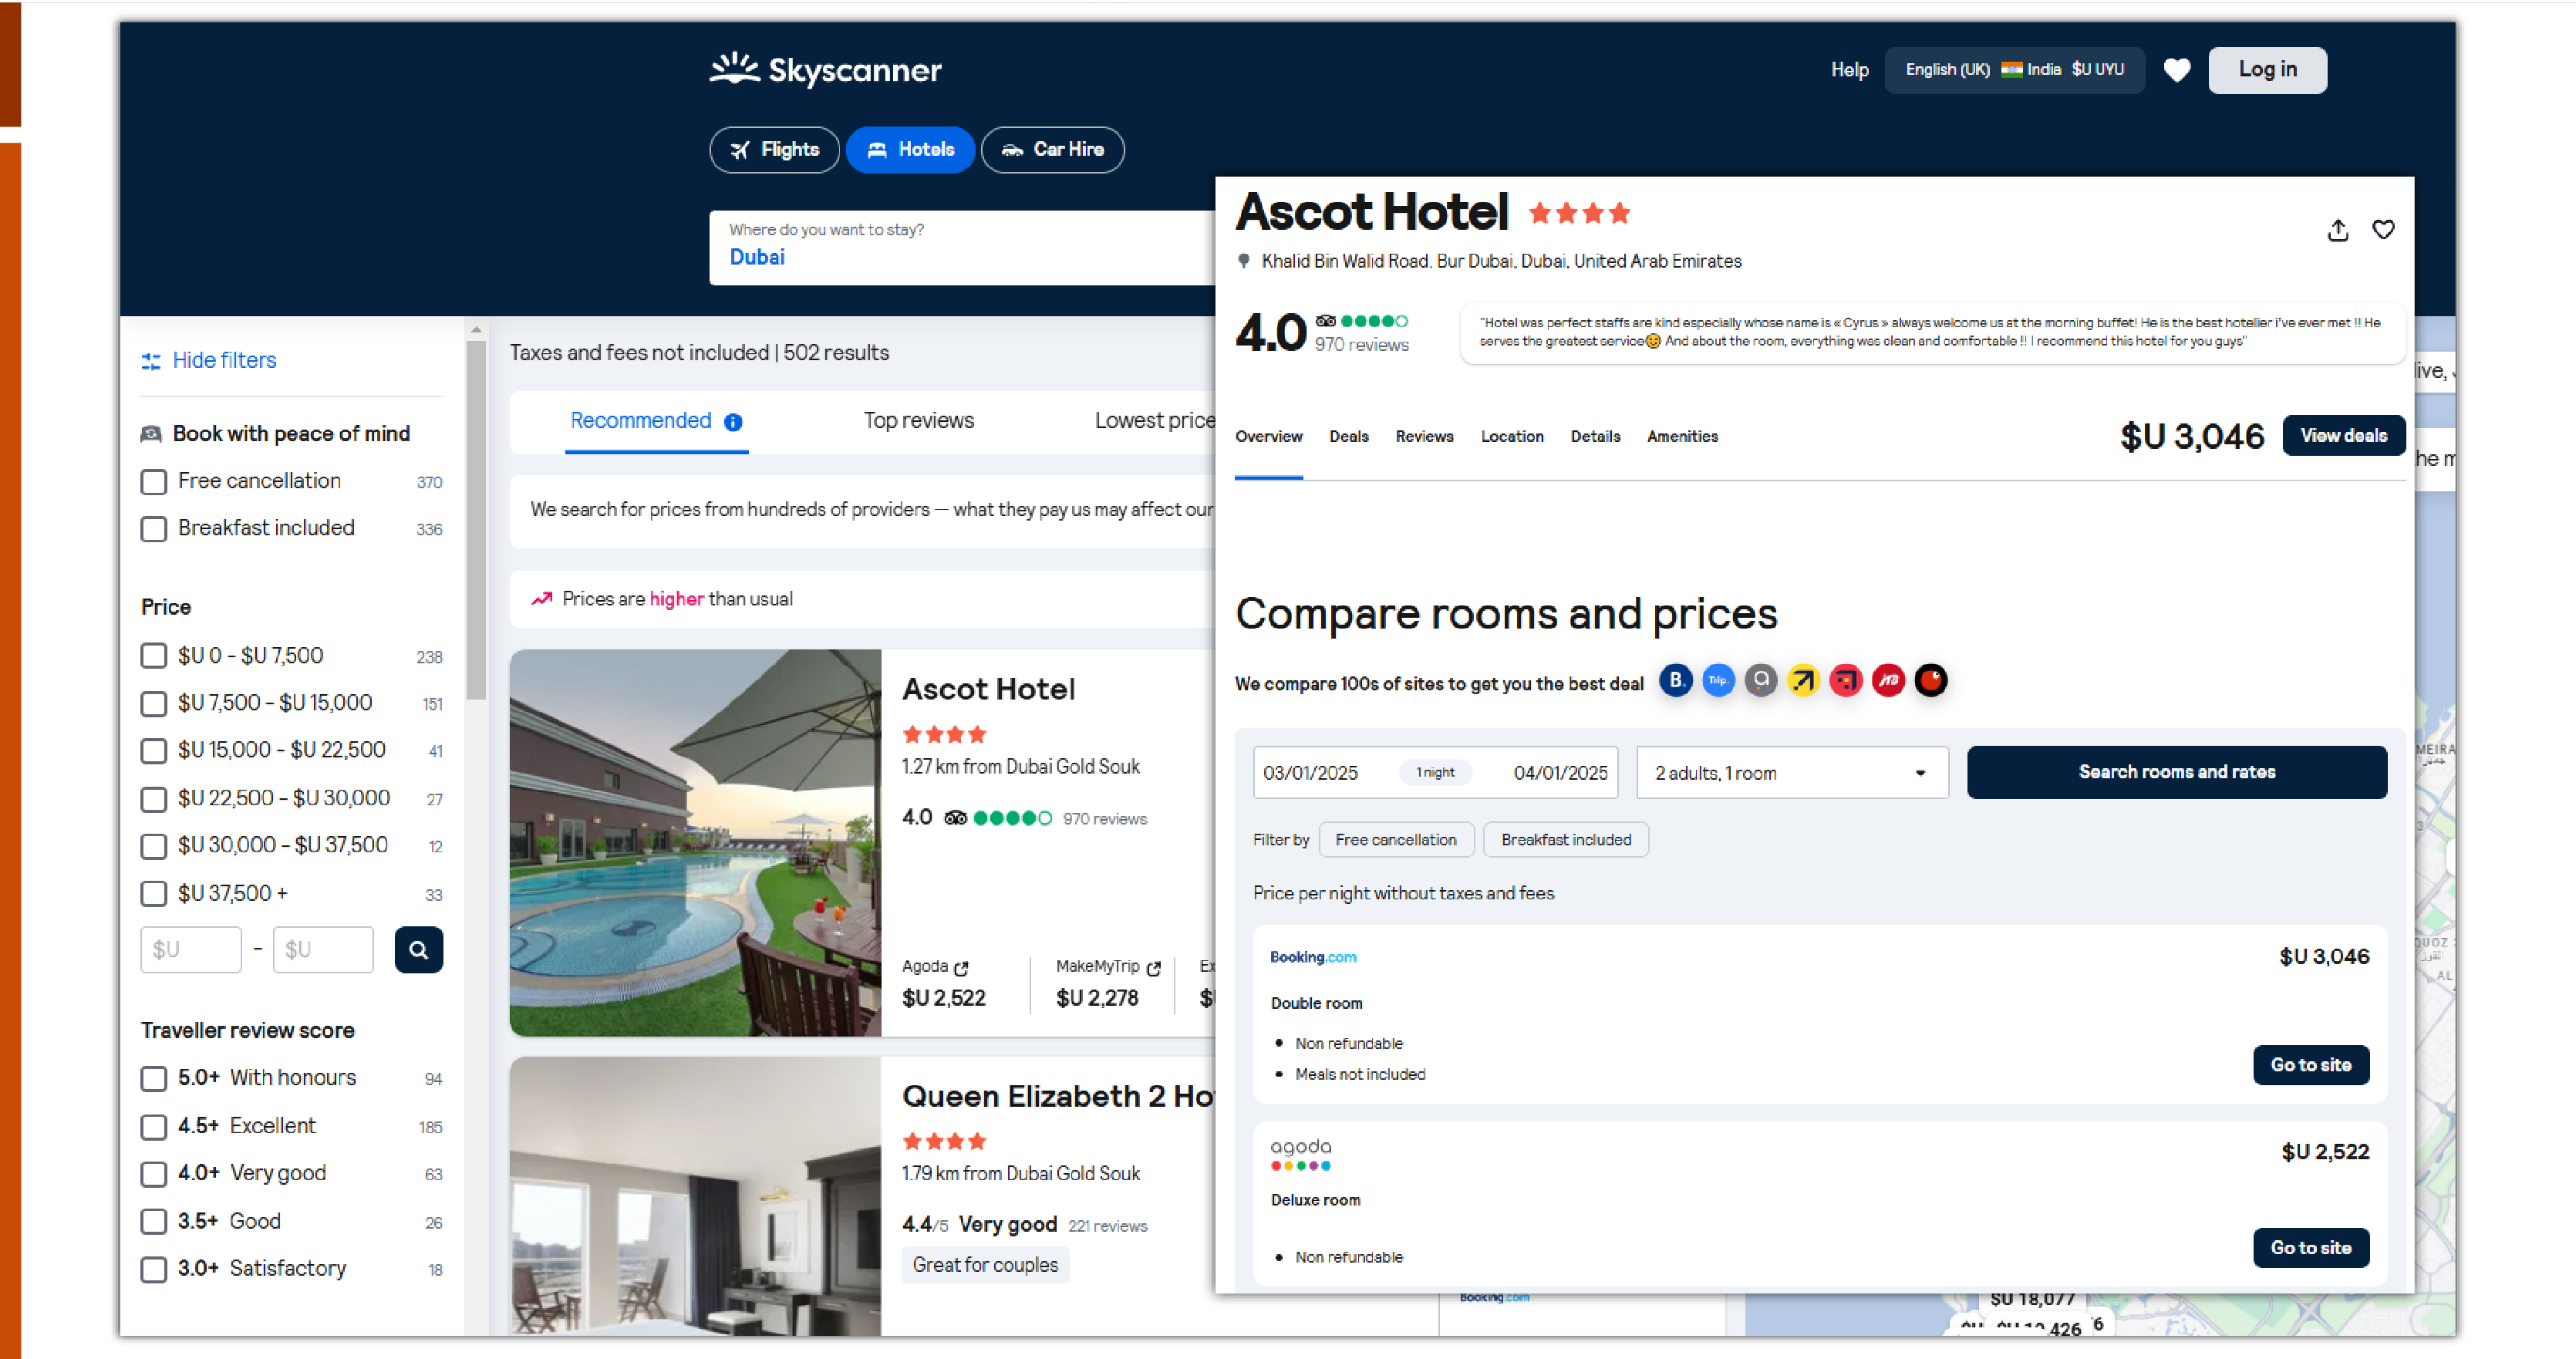Open saved items via white heart icon

pos(2176,70)
